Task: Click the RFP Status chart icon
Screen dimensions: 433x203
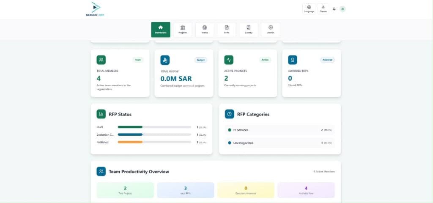Action: (x=101, y=114)
